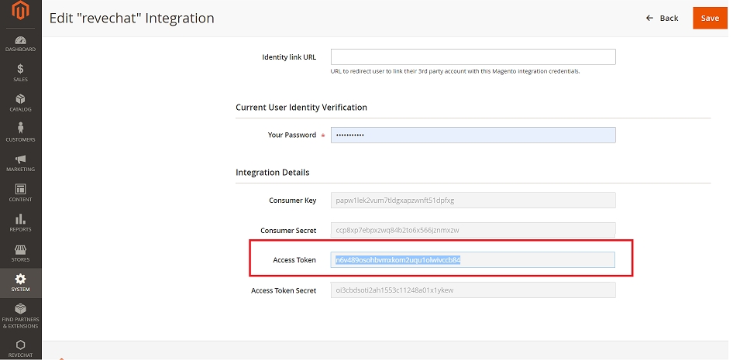Focus the Identity link URL field
733x360 pixels.
(x=473, y=57)
